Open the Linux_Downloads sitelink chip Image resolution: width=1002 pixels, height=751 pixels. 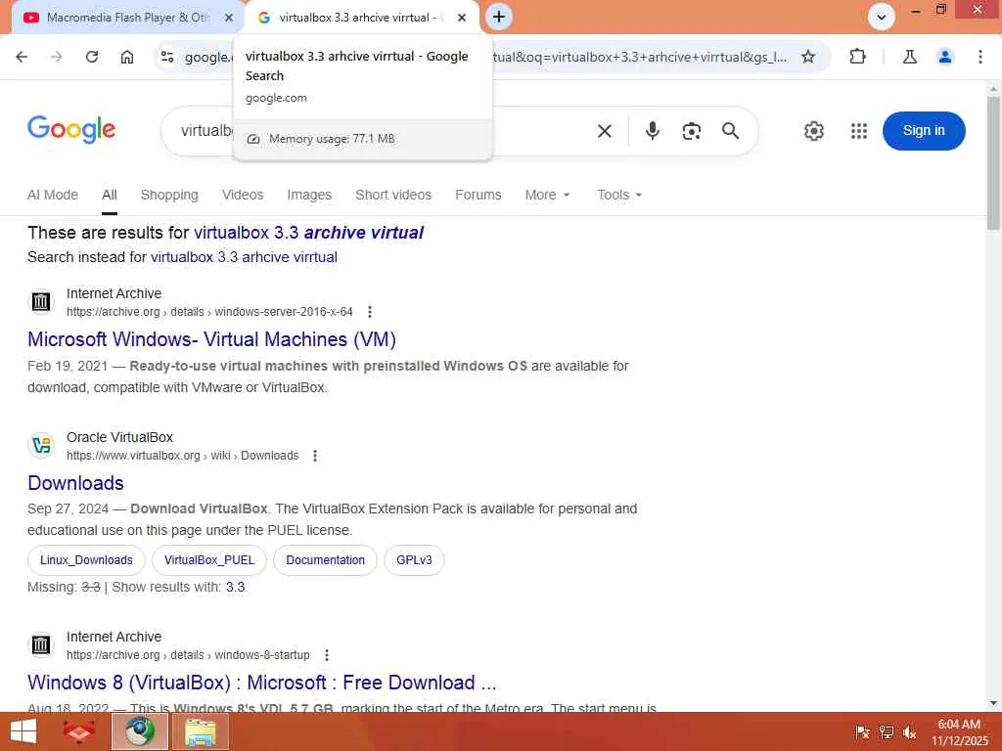(x=86, y=560)
